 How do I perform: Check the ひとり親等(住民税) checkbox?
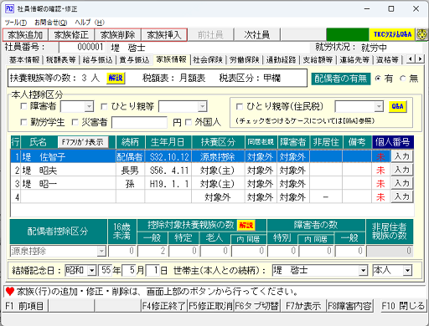pyautogui.click(x=240, y=106)
